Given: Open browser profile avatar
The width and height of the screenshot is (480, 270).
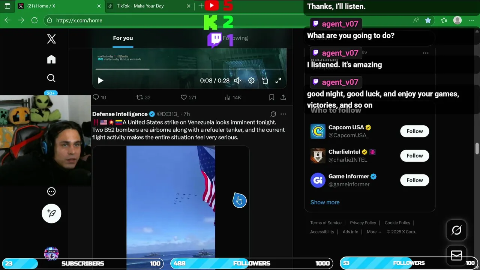Looking at the screenshot, I should click(x=457, y=20).
